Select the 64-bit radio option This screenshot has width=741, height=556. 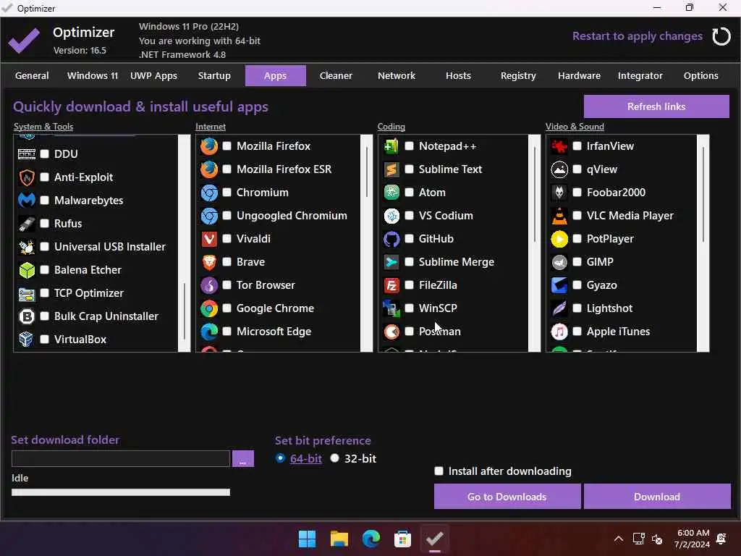pos(280,458)
